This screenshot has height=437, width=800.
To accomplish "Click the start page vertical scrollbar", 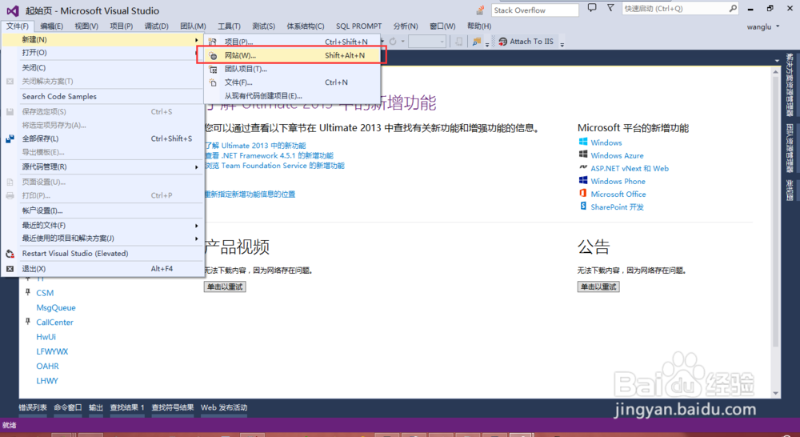I will [x=775, y=232].
